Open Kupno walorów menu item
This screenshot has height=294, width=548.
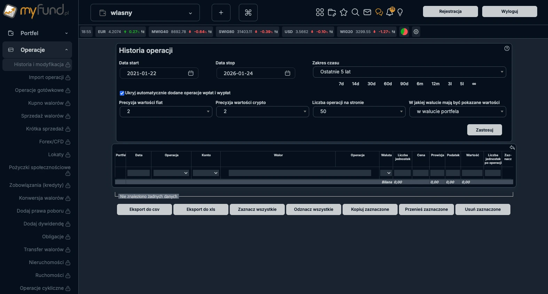coord(46,103)
